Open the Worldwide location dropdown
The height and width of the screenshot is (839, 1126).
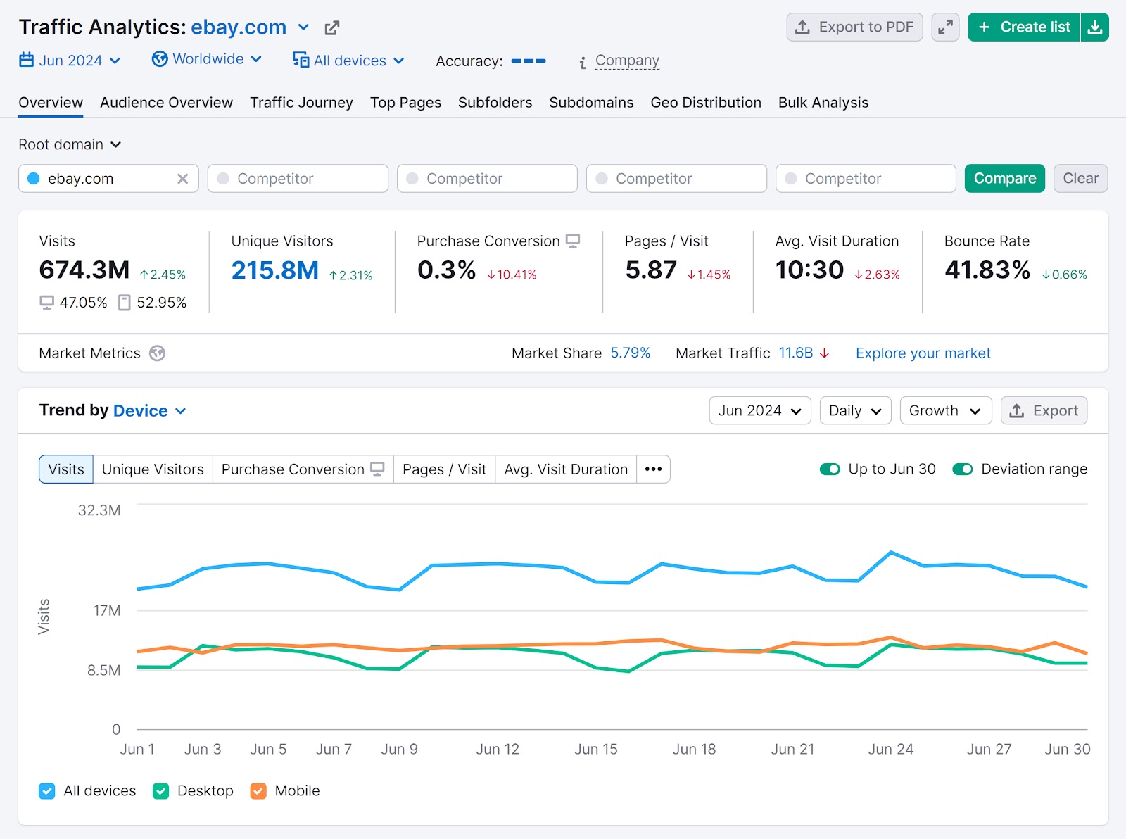click(207, 59)
